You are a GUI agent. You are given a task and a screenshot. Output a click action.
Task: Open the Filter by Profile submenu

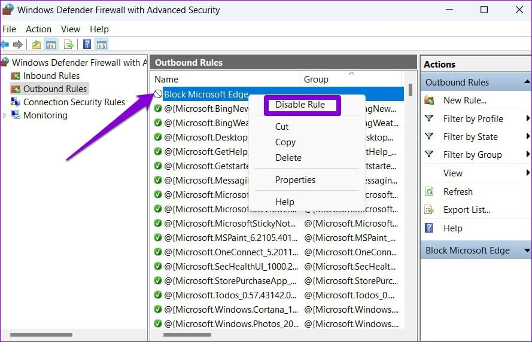[x=473, y=119]
